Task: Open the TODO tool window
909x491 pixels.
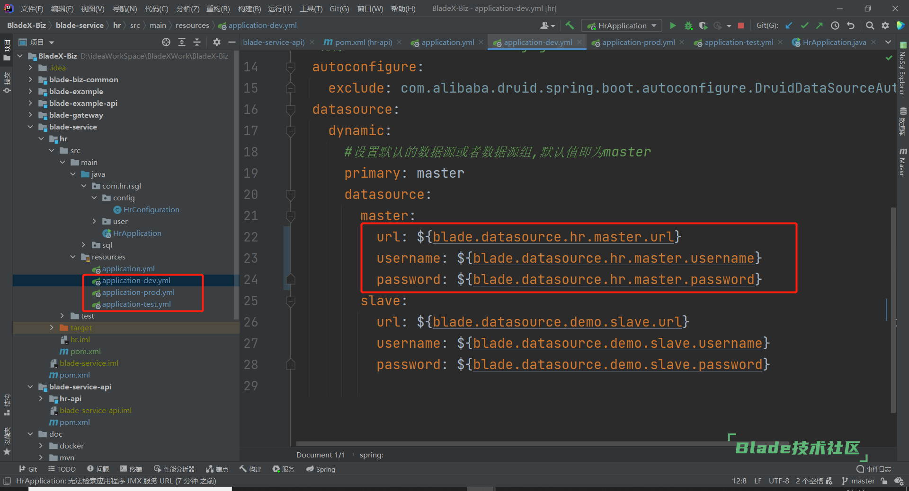Action: tap(62, 469)
